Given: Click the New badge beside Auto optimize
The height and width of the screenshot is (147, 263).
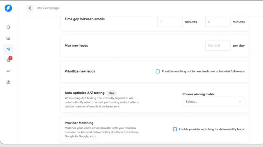Looking at the screenshot, I should tap(111, 93).
